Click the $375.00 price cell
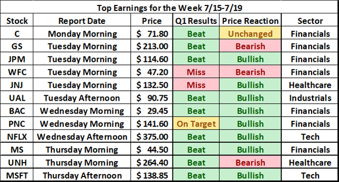This screenshot has width=339, height=182. tap(152, 137)
